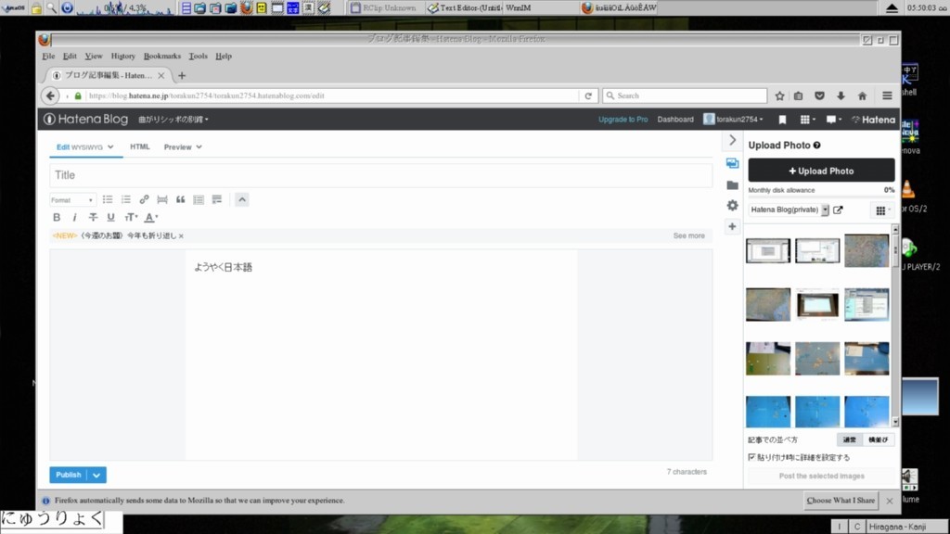Open the Preview tab

click(x=183, y=147)
